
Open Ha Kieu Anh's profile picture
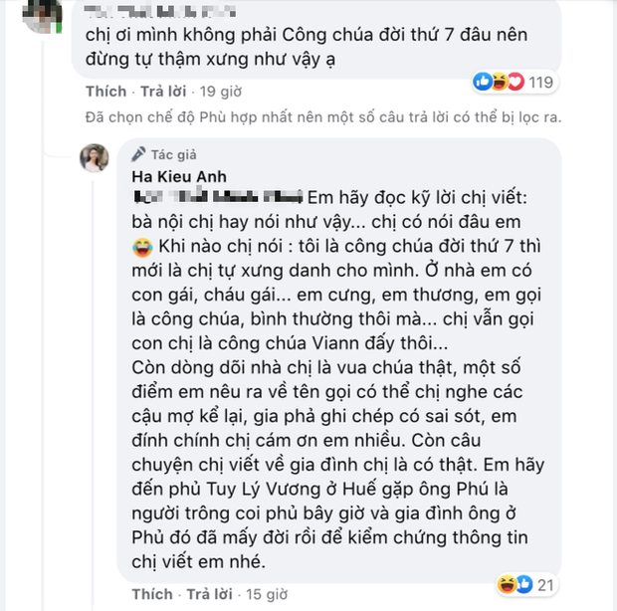96,157
